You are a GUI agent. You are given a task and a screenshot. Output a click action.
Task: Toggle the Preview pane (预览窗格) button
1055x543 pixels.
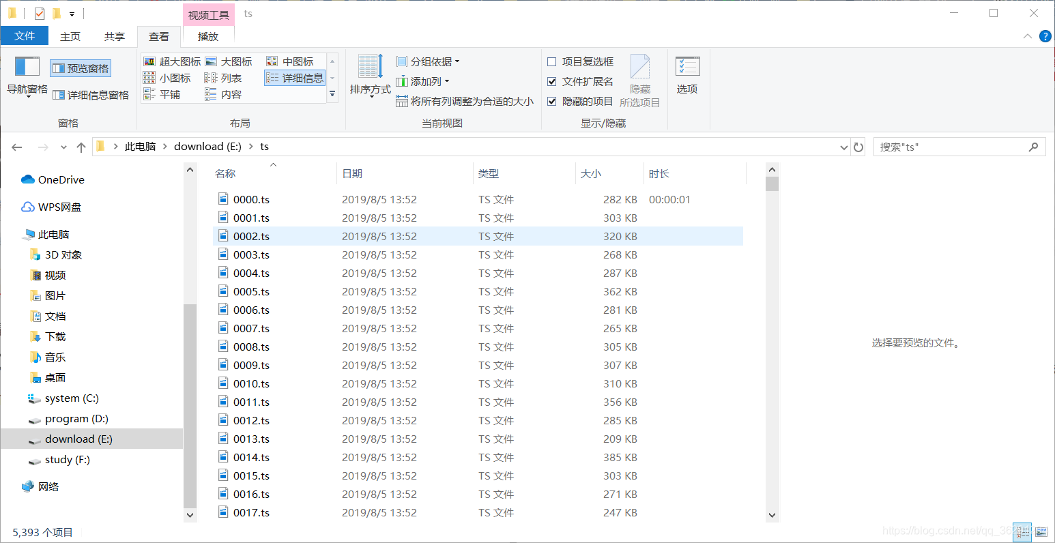81,68
